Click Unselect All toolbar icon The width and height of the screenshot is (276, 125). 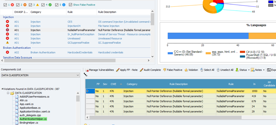[218, 70]
